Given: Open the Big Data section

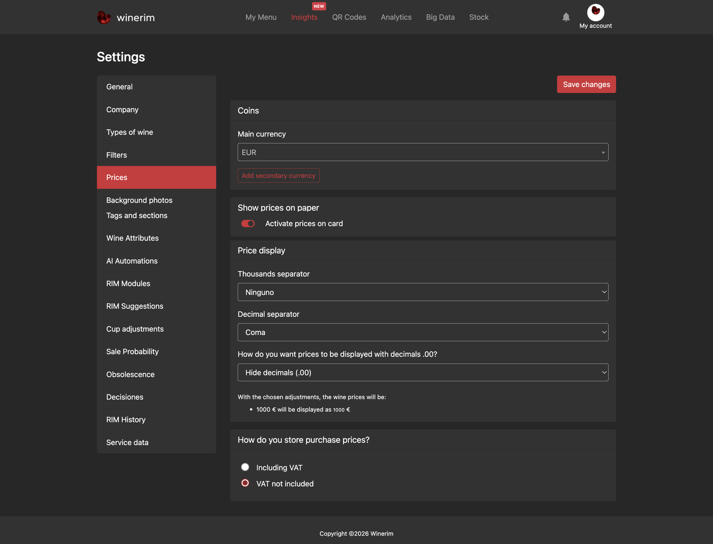Looking at the screenshot, I should pos(440,17).
